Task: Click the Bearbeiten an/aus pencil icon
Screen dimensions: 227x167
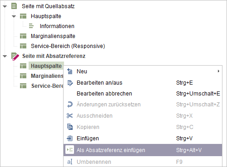Action: (x=70, y=83)
